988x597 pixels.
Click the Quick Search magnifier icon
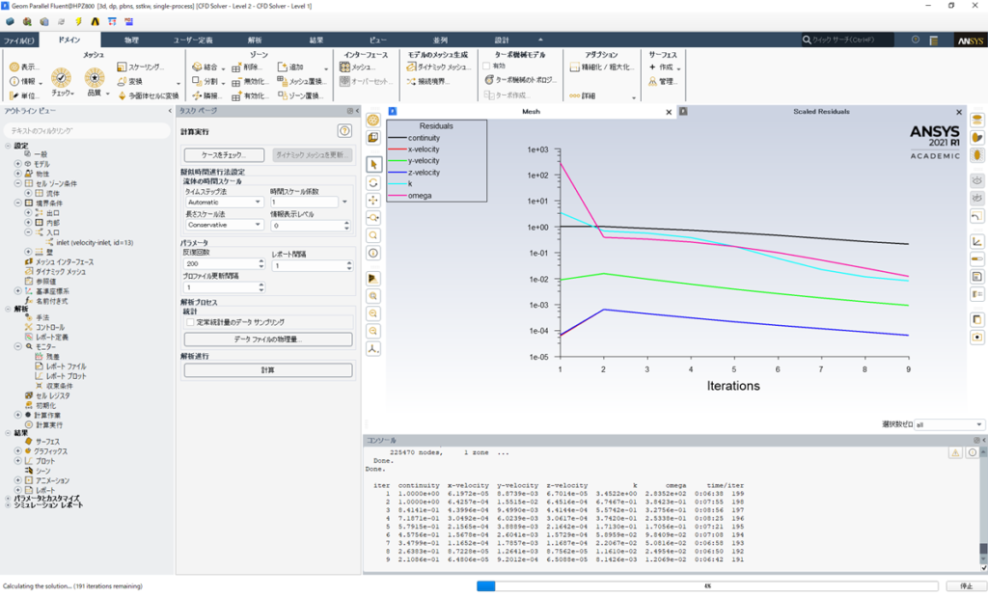point(807,40)
